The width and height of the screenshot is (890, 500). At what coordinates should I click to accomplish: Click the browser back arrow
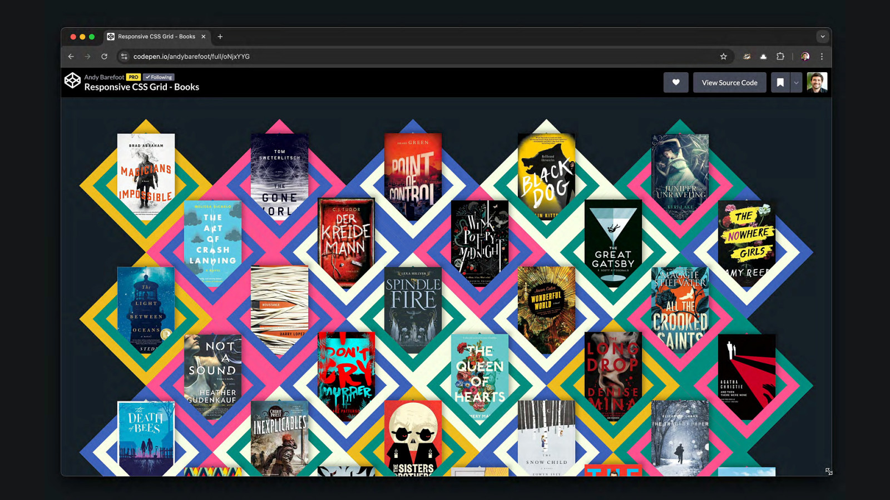(71, 57)
